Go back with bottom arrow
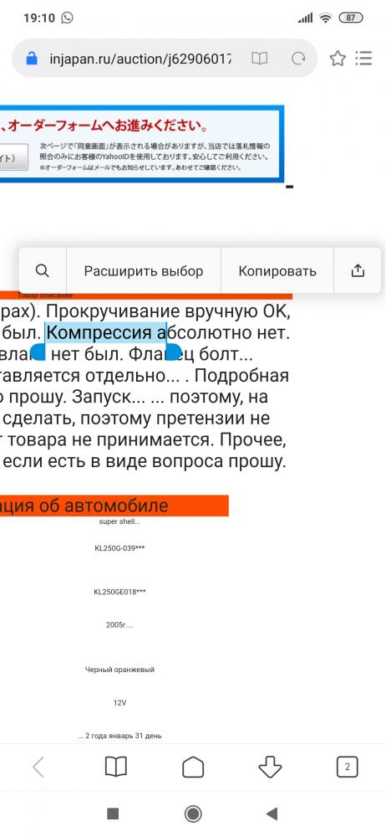This screenshot has height=837, width=386. pos(38,768)
